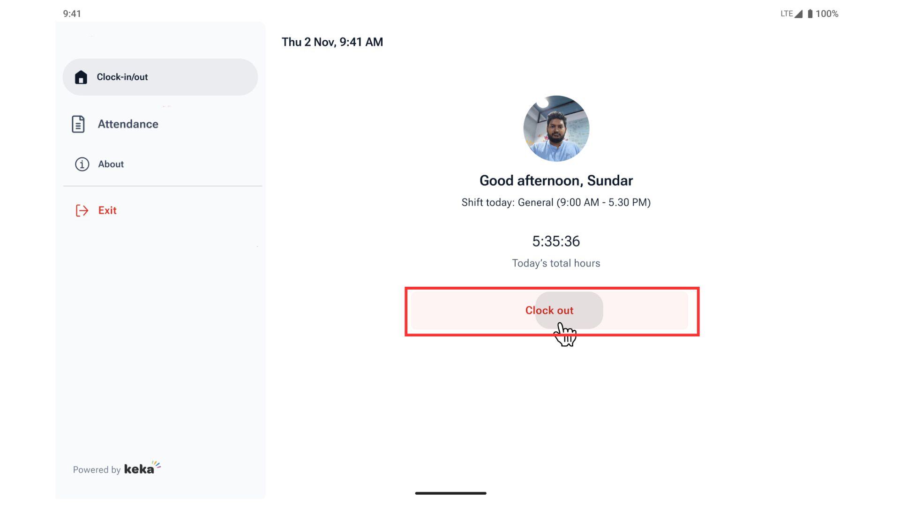Tap the battery icon in status bar

pos(810,14)
